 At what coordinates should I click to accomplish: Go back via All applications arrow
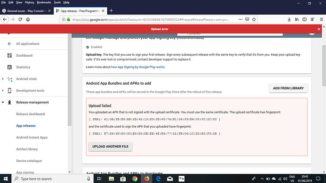[x=9, y=44]
